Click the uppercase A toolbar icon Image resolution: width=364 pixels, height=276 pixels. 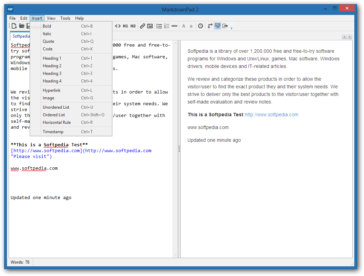click(184, 26)
